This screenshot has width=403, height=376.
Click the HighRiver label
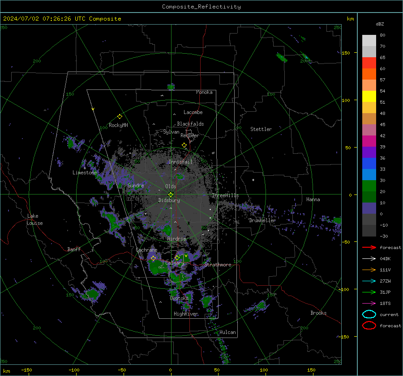pyautogui.click(x=186, y=314)
